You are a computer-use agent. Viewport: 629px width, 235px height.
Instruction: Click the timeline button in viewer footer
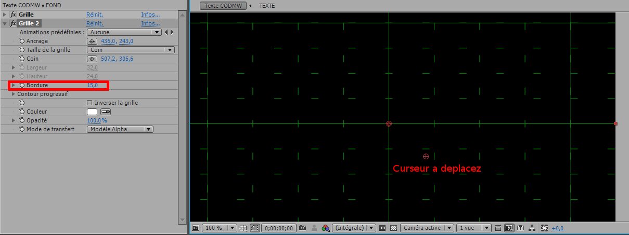pyautogui.click(x=521, y=228)
